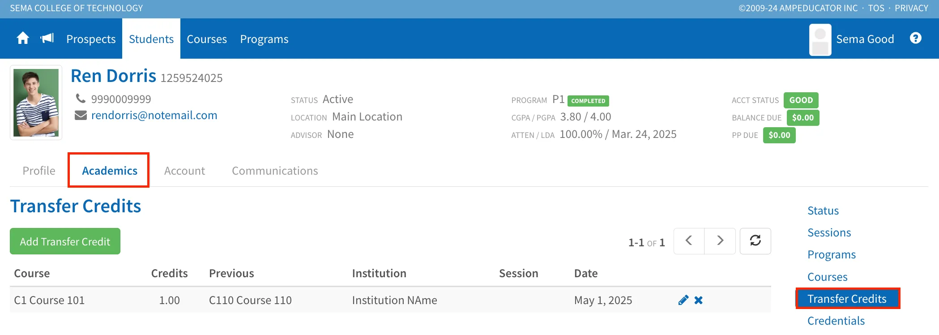Screen dimensions: 939x335
Task: Open the help question mark icon
Action: 916,38
